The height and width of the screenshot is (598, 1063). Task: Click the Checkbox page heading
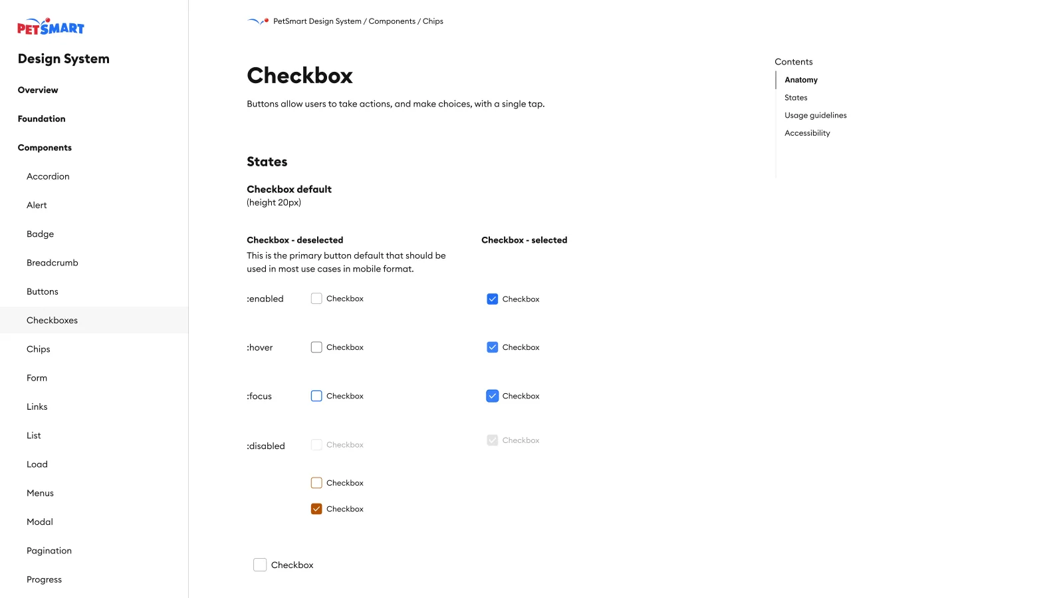[300, 75]
